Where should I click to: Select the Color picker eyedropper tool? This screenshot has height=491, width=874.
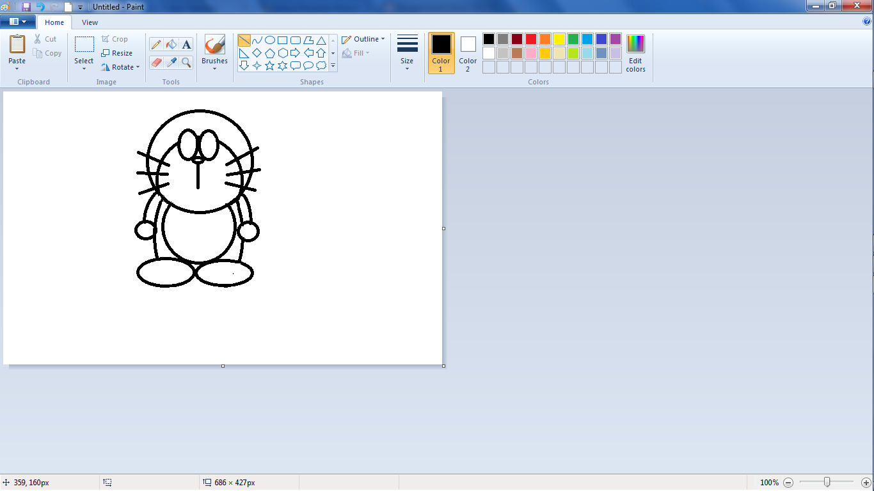(x=171, y=62)
